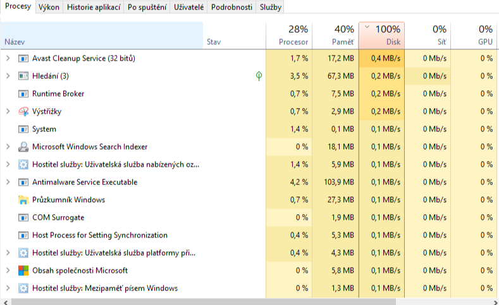Click the 17,2 MB memory value
The image size is (499, 305).
click(341, 59)
